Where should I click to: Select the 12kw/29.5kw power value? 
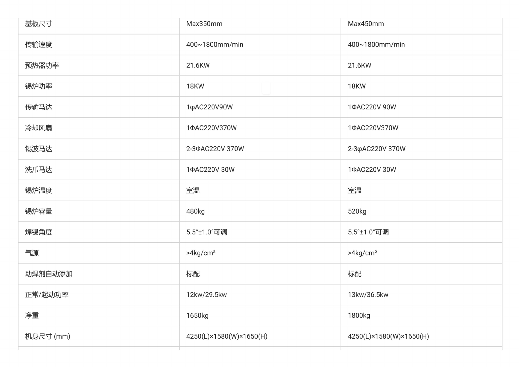tap(206, 295)
